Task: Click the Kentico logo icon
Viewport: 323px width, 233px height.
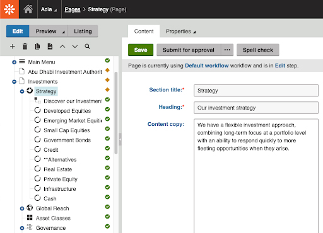Action: 9,9
